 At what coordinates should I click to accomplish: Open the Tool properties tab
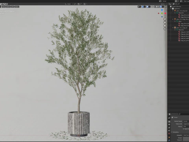(169, 118)
